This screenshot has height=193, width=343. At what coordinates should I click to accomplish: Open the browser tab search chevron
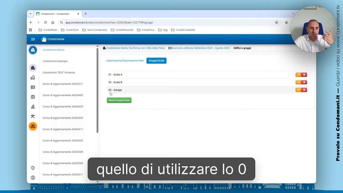[30, 14]
